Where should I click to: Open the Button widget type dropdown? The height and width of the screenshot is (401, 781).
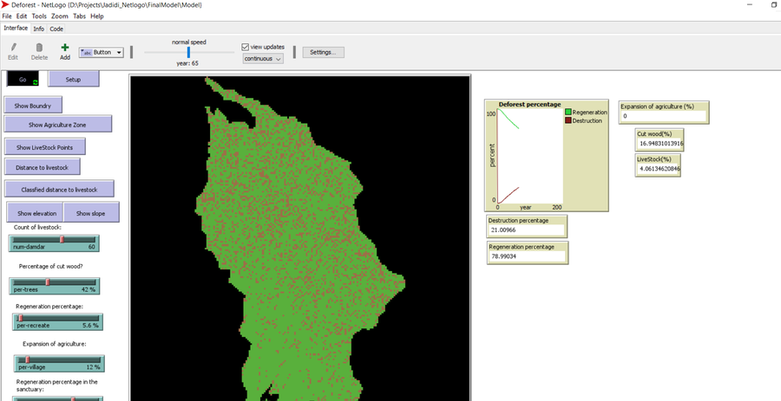[x=101, y=53]
